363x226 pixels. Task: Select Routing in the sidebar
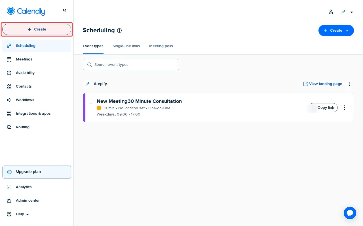23,127
